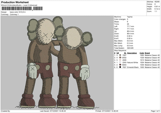Click the Trims value 25

[128, 24]
